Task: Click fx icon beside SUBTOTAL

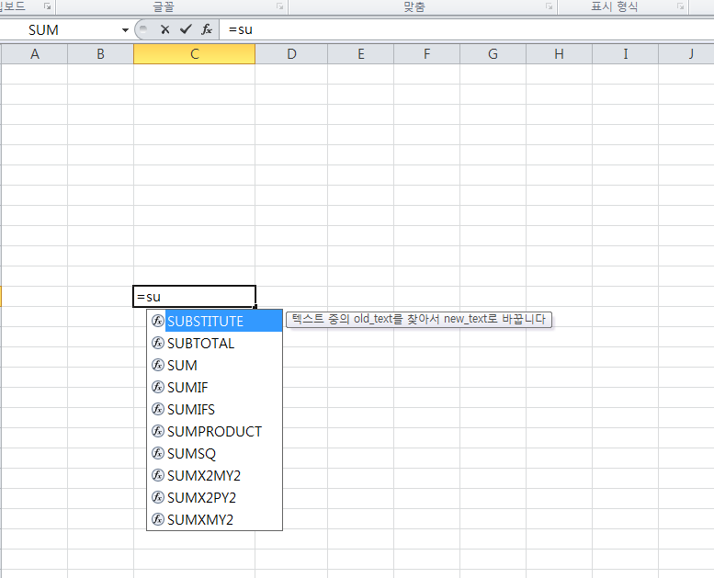Action: [x=157, y=343]
